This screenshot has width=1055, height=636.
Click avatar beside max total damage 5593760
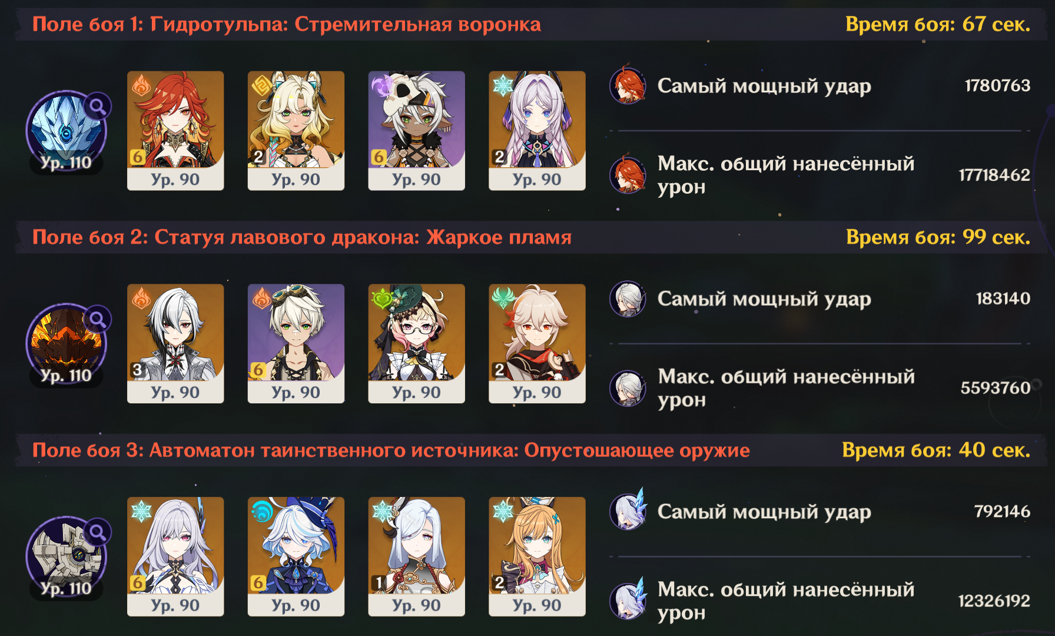click(x=628, y=388)
